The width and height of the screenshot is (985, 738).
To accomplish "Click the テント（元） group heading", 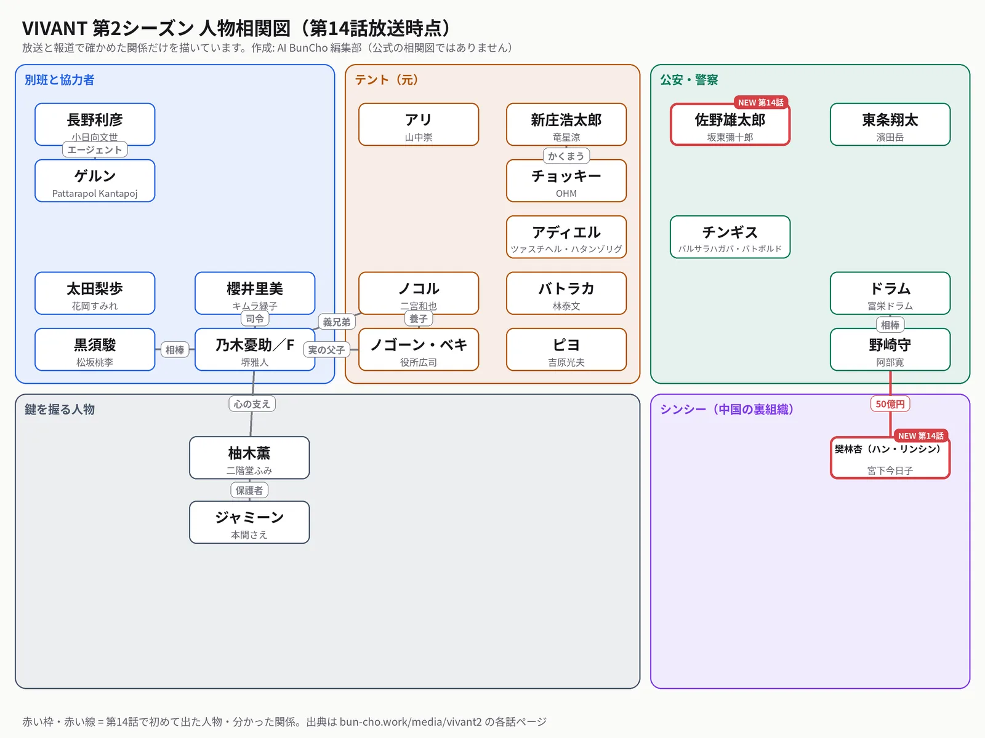I will (387, 80).
